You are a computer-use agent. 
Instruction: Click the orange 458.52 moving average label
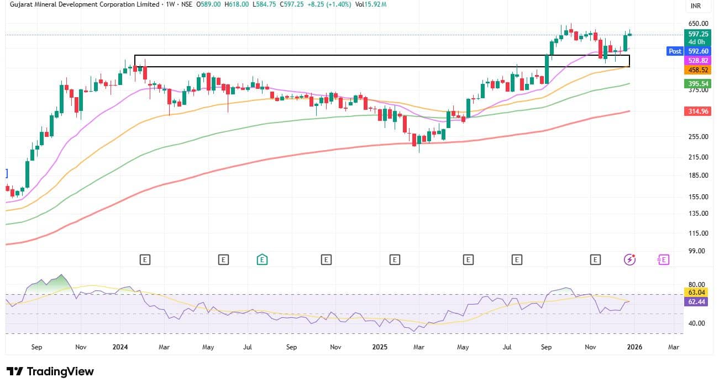[697, 70]
